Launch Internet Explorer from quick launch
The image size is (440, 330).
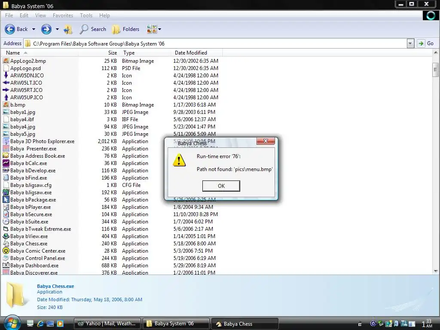pyautogui.click(x=40, y=324)
